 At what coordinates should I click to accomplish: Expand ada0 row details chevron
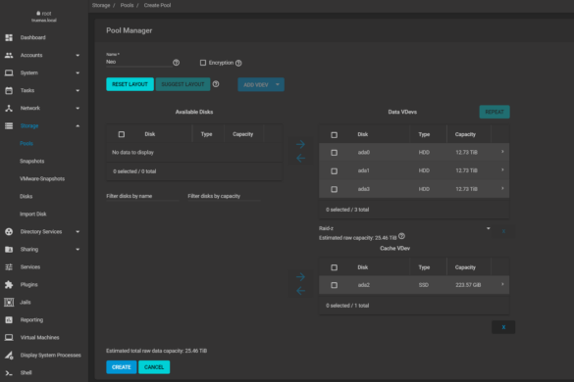(502, 152)
